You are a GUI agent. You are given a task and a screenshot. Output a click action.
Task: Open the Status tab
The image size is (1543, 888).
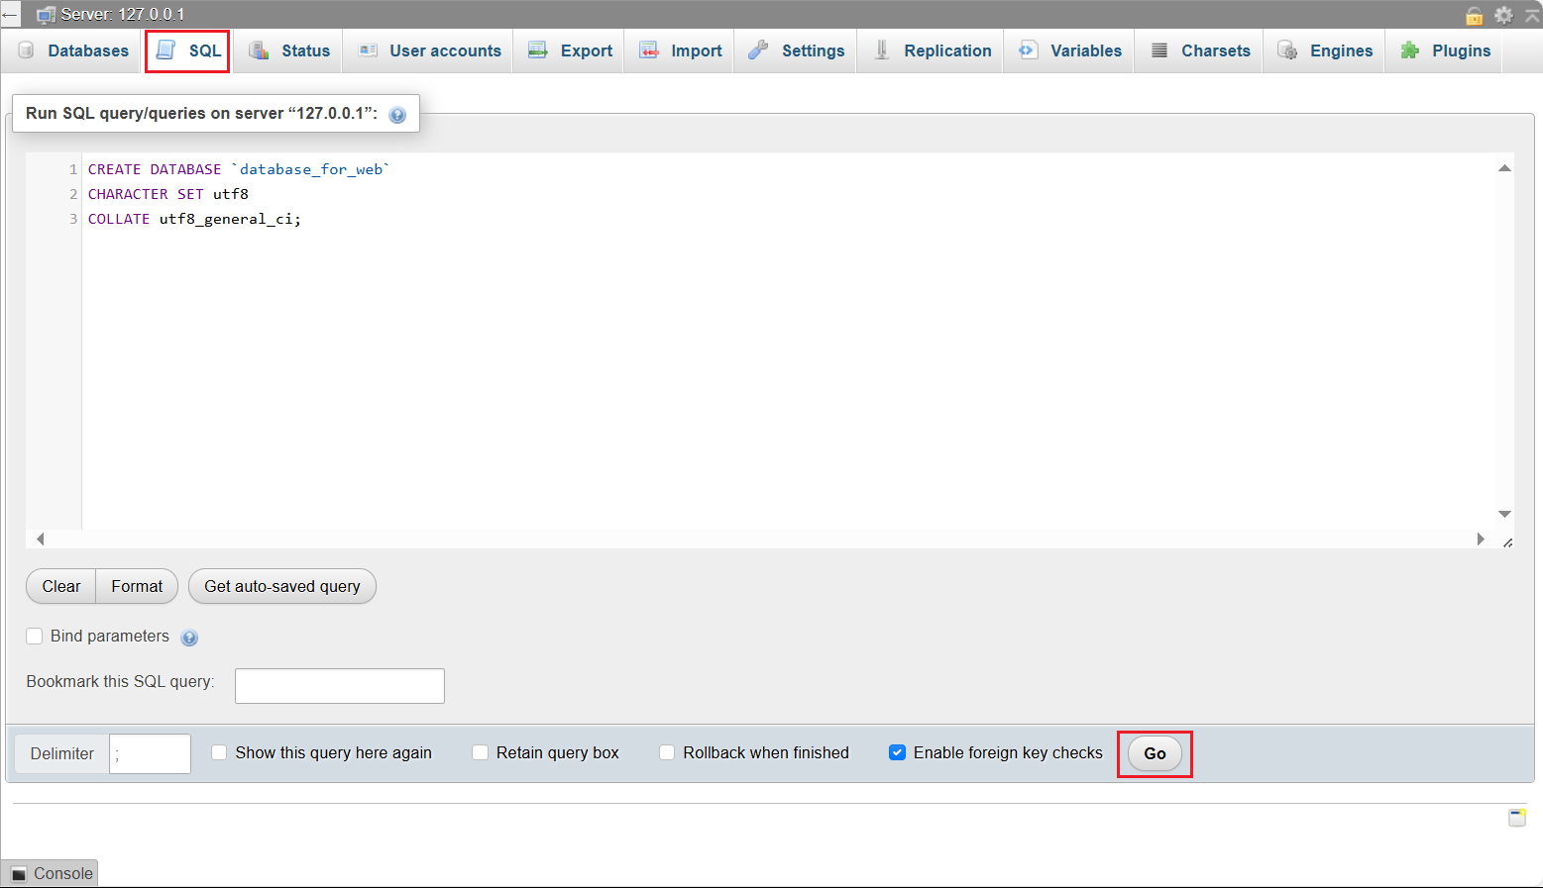point(289,51)
